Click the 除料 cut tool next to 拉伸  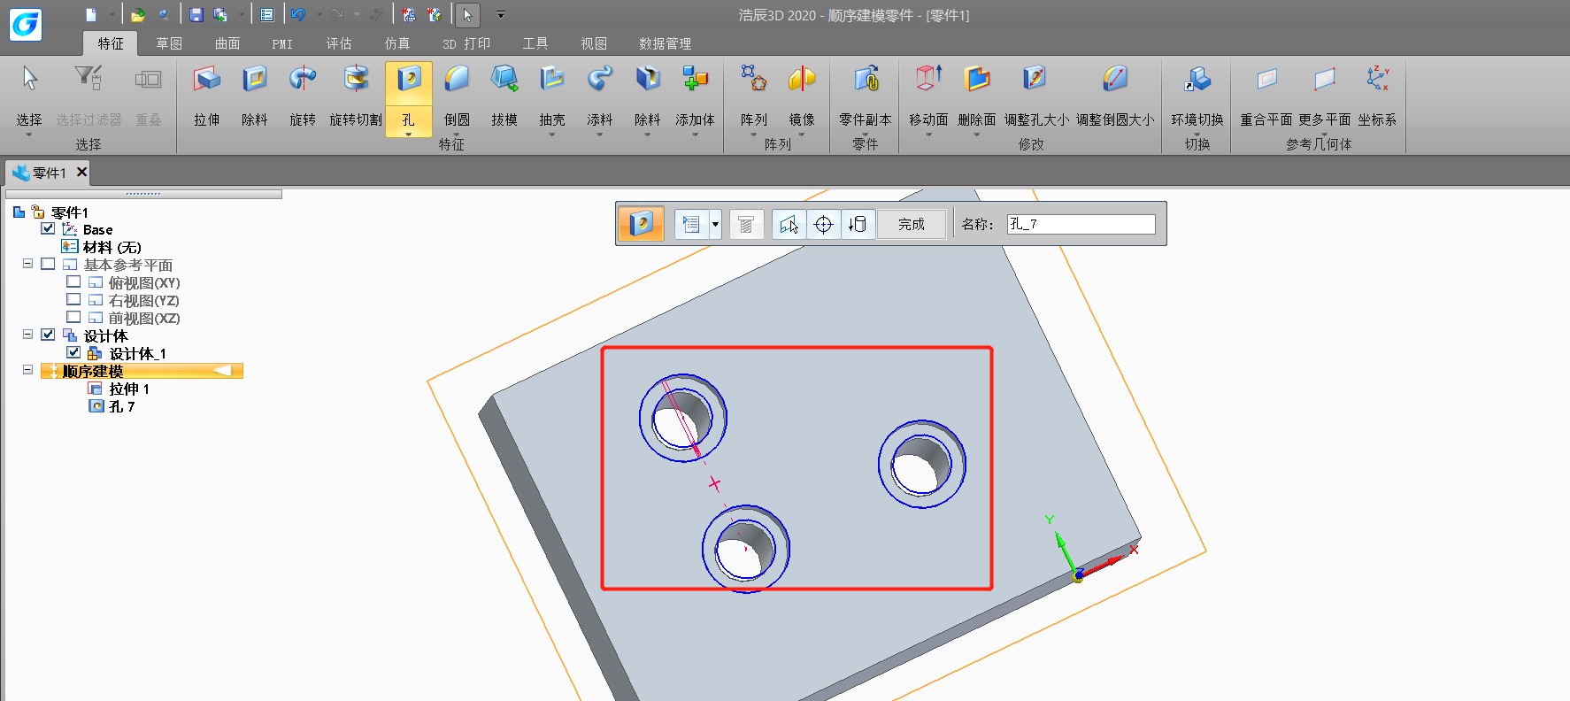255,96
